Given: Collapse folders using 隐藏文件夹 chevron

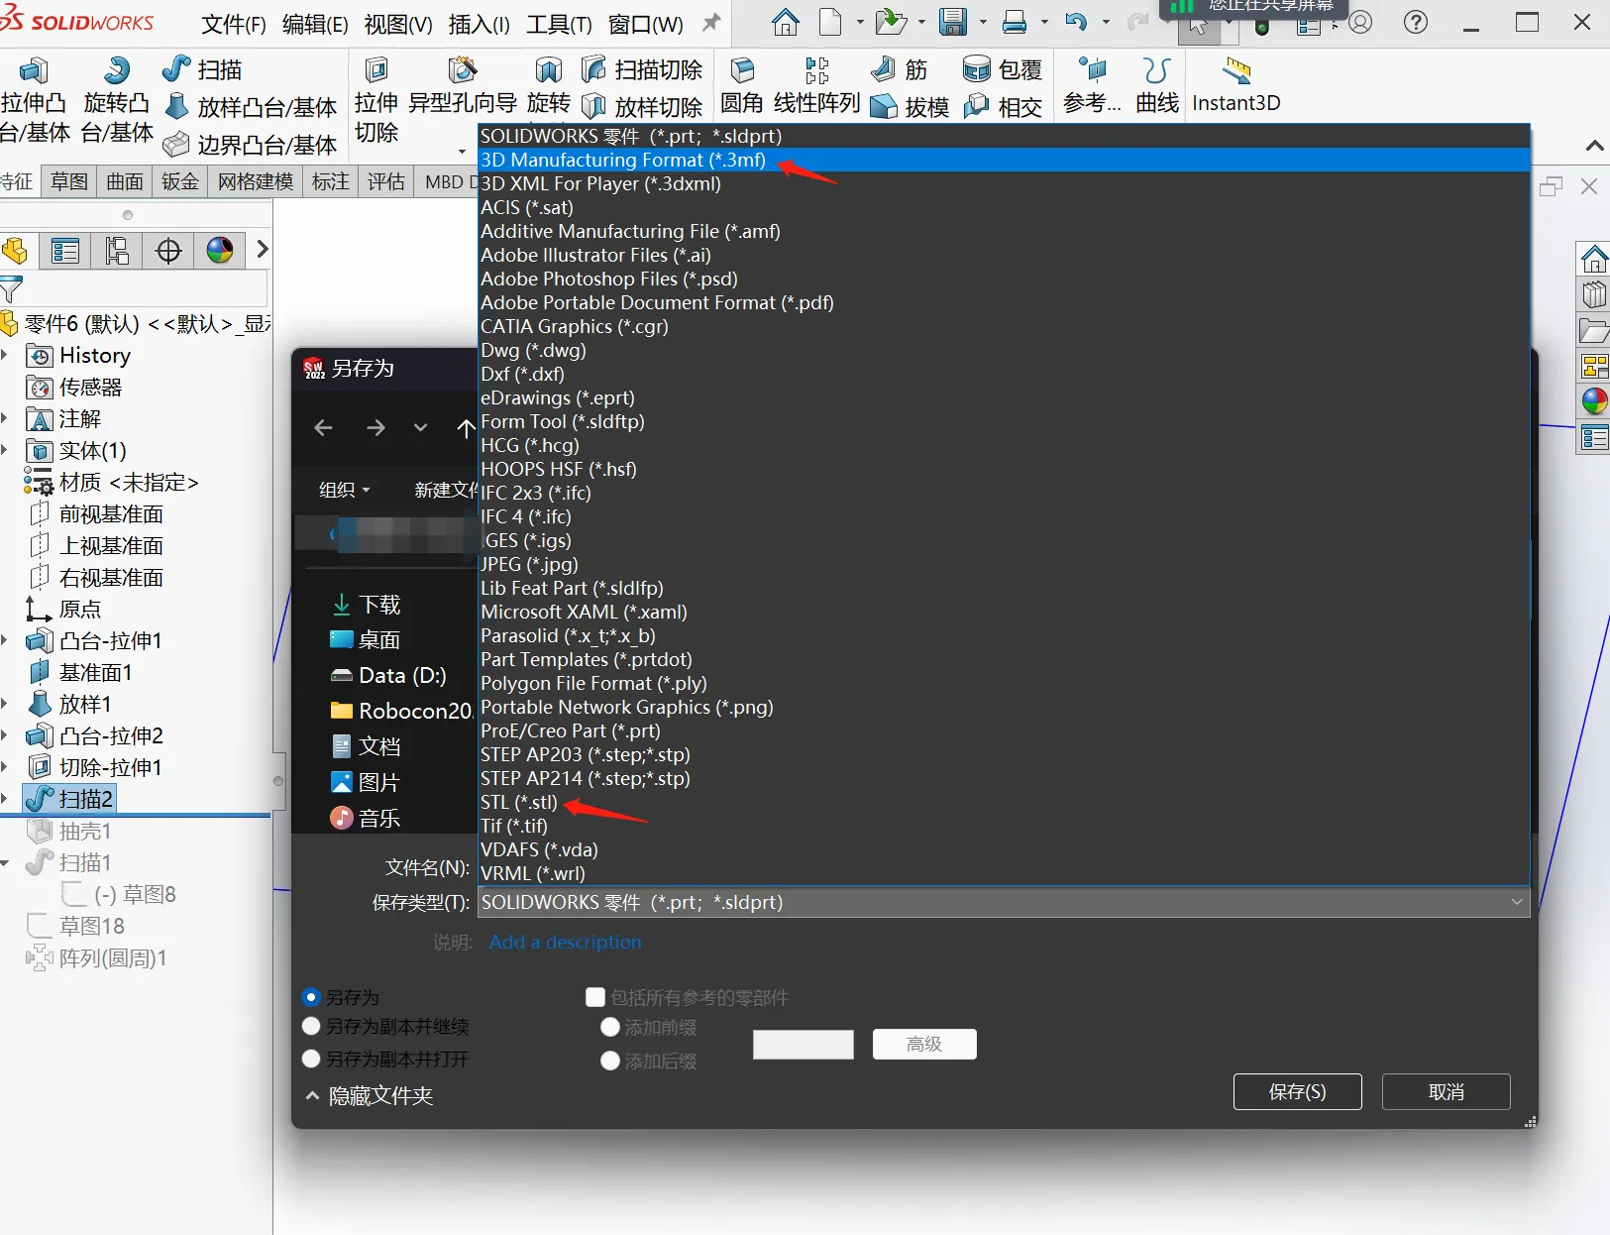Looking at the screenshot, I should coord(313,1096).
